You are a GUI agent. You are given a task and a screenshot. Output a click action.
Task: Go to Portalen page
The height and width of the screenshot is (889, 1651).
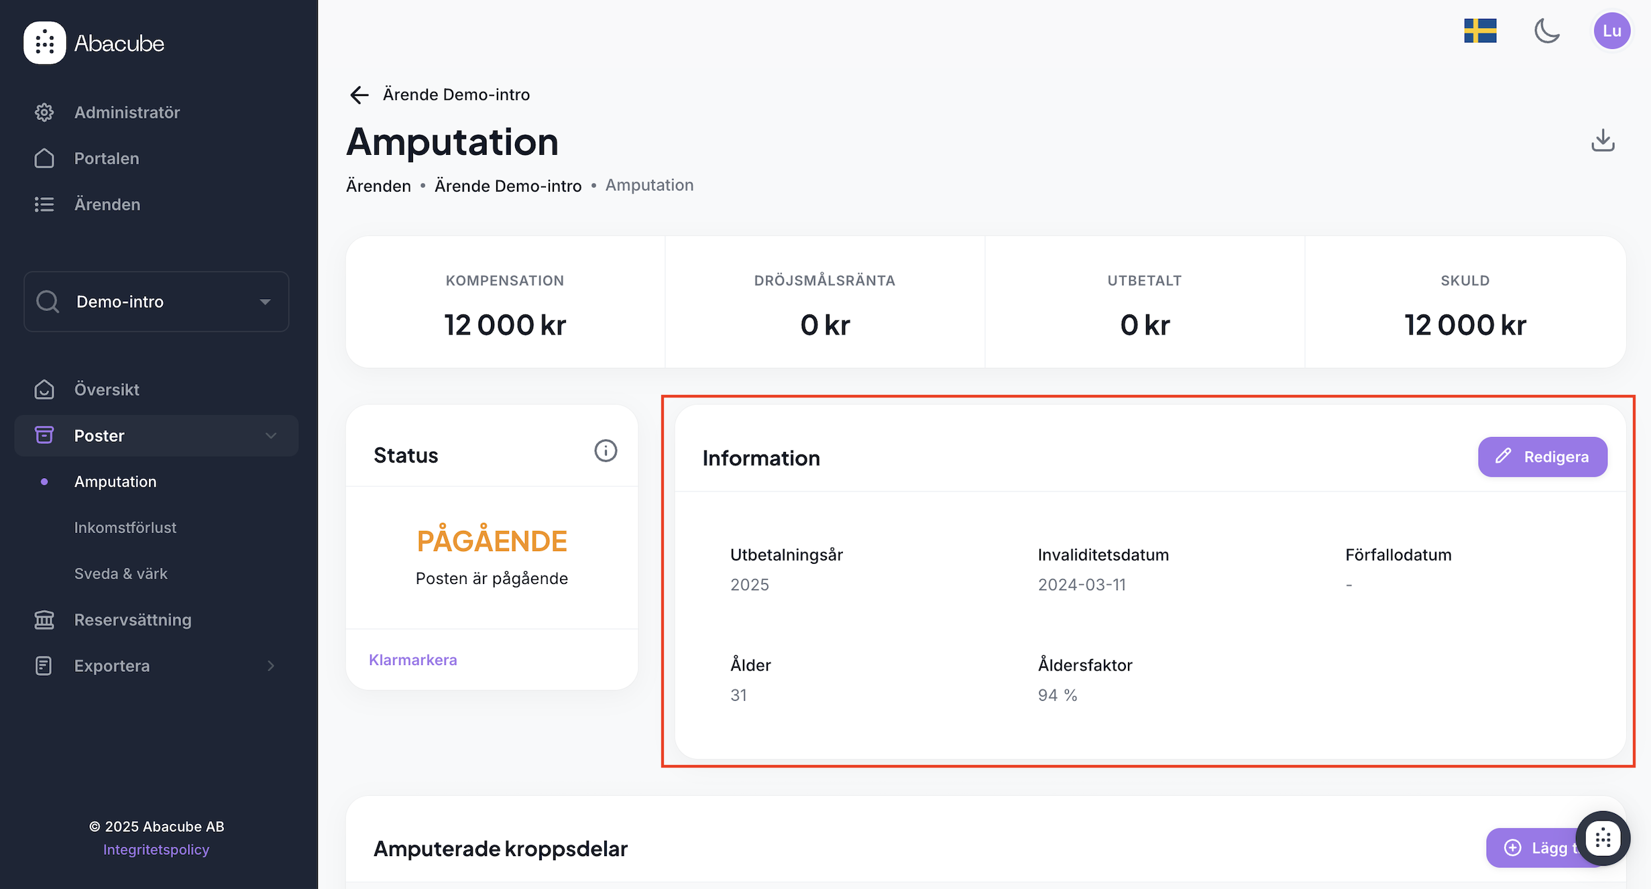click(107, 158)
